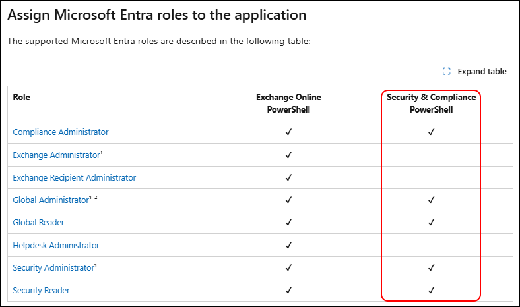Click Global Administrator's Security & Compliance checkmark
Viewport: 520px width, 307px height.
pyautogui.click(x=431, y=200)
